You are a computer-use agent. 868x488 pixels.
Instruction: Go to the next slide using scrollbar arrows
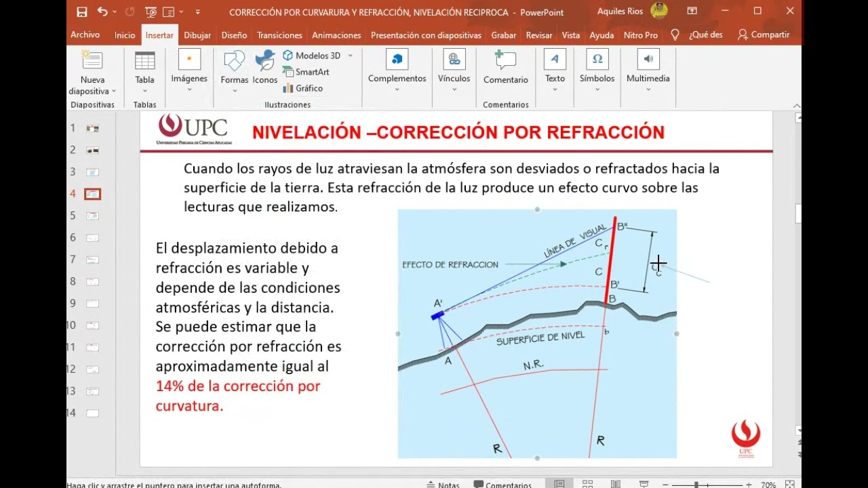coord(798,456)
